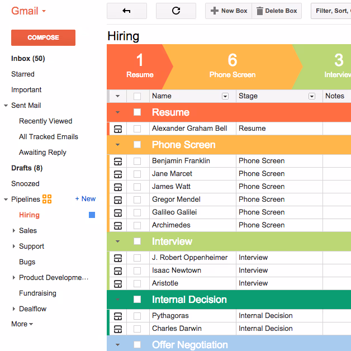The image size is (351, 351).
Task: Check the Phone Screen group checkbox
Action: [x=137, y=145]
